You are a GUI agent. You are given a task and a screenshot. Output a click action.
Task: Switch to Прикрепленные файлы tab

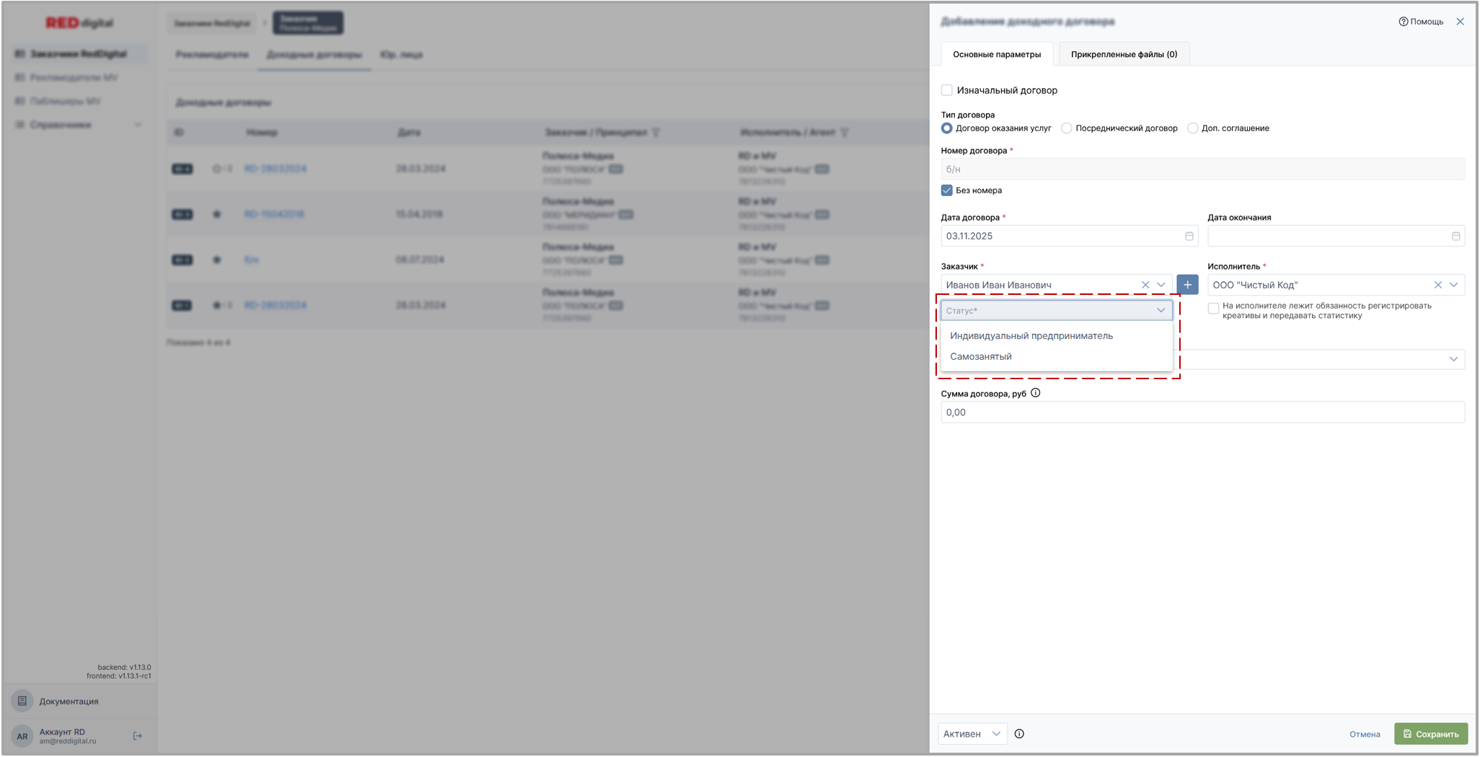(x=1123, y=54)
